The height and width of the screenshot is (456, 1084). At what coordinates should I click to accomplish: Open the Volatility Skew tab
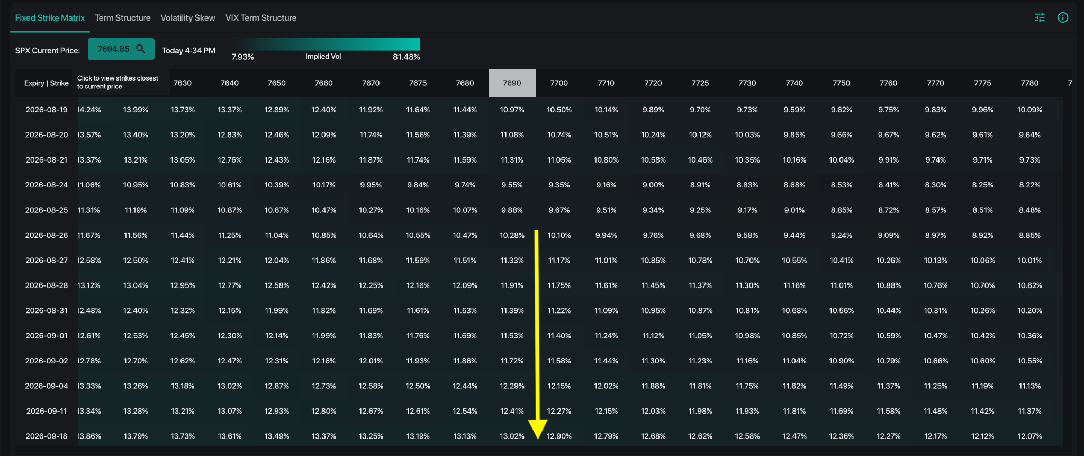[188, 17]
